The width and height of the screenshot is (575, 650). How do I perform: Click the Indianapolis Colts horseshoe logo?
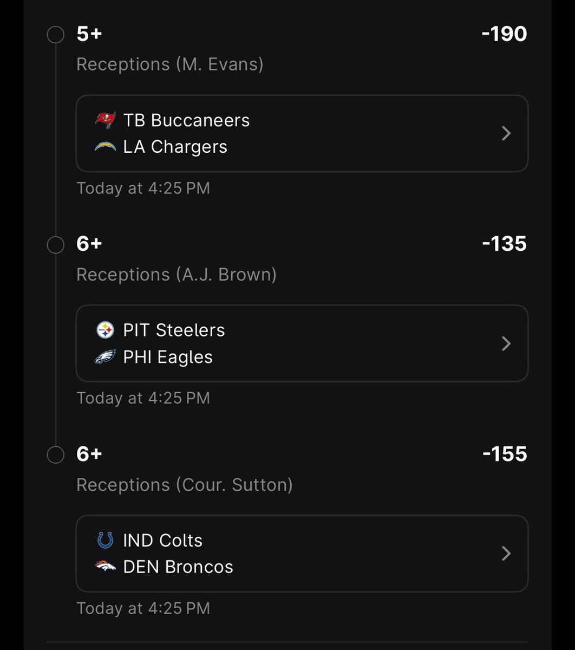tap(105, 540)
